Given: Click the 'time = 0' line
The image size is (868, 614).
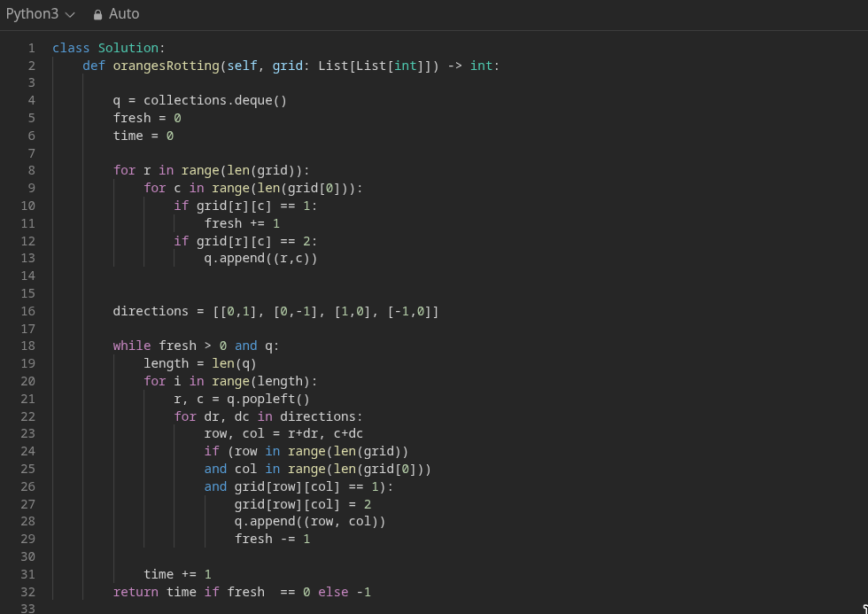Looking at the screenshot, I should point(143,136).
